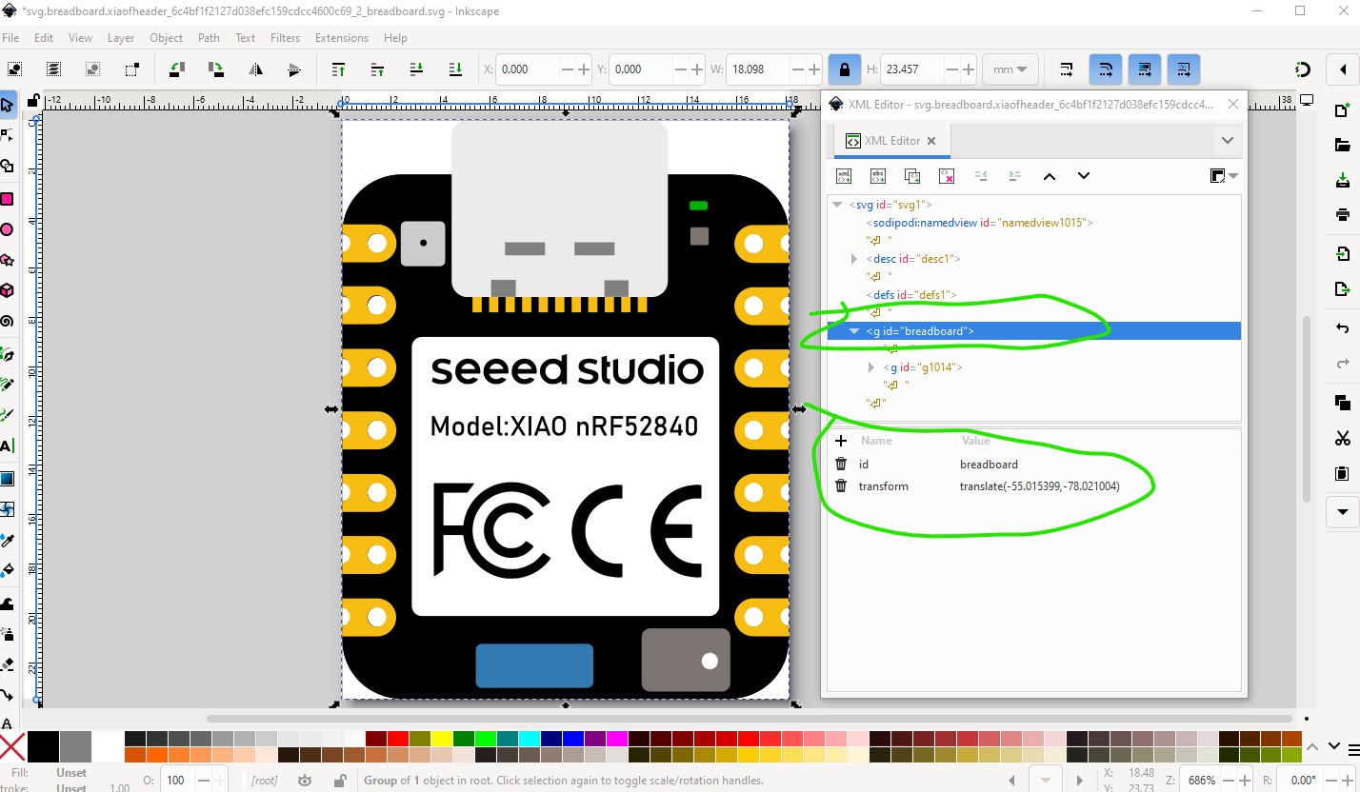Open the mm units dropdown
This screenshot has height=792, width=1360.
[x=1010, y=69]
